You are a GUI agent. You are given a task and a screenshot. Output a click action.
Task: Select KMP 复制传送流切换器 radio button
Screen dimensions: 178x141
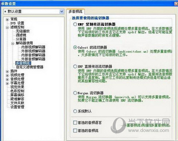pyautogui.click(x=75, y=24)
